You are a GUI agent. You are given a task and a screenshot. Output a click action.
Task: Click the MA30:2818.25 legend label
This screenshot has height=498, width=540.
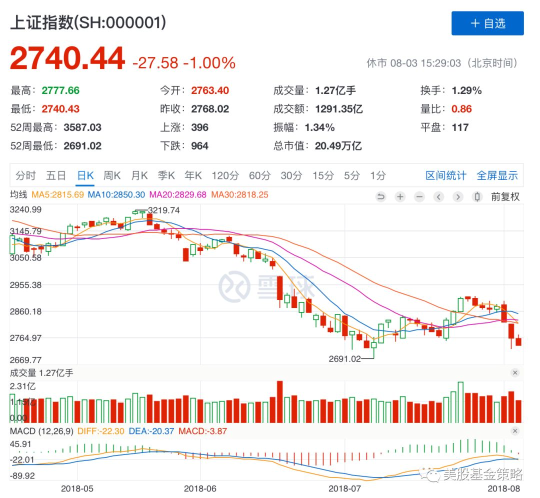[x=239, y=194]
